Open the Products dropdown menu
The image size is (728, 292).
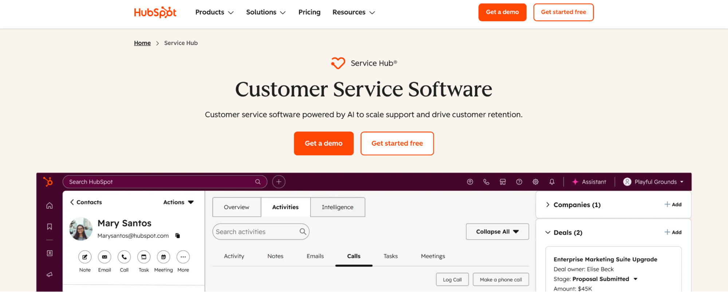pos(215,12)
